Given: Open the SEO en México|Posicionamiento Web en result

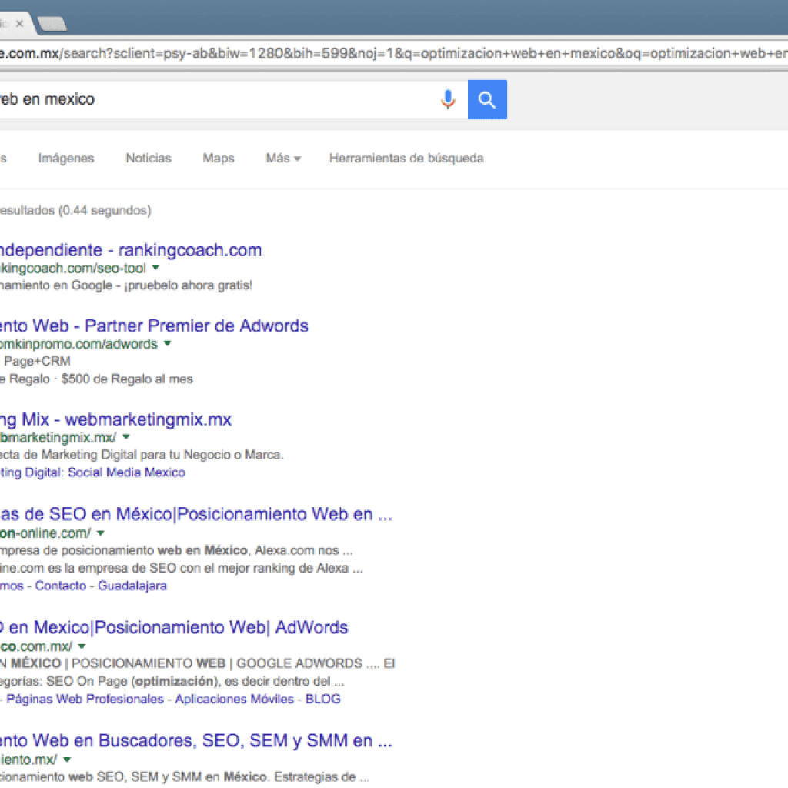Looking at the screenshot, I should [x=196, y=515].
